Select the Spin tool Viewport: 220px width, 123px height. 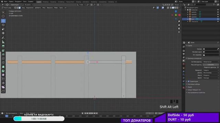point(3,71)
